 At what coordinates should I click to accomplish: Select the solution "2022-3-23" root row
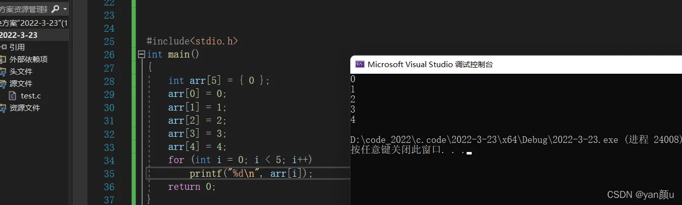coord(34,23)
